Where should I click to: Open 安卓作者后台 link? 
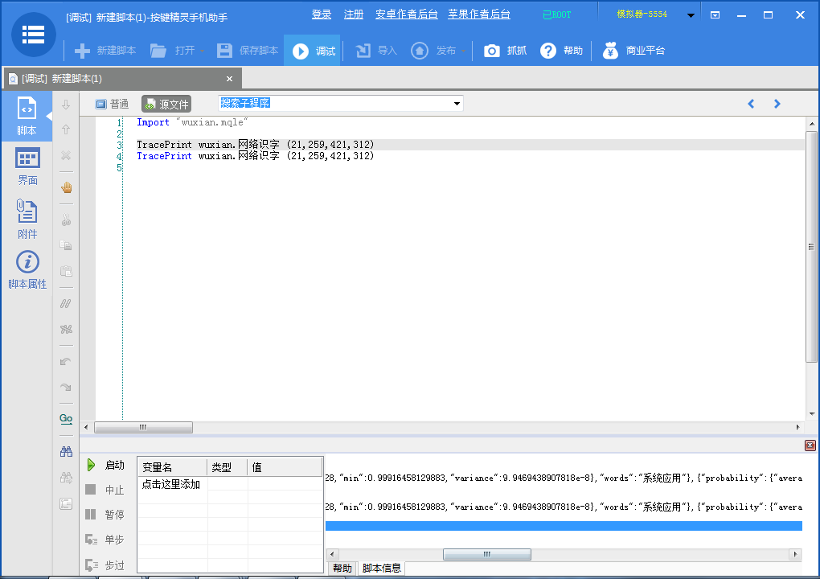[406, 14]
